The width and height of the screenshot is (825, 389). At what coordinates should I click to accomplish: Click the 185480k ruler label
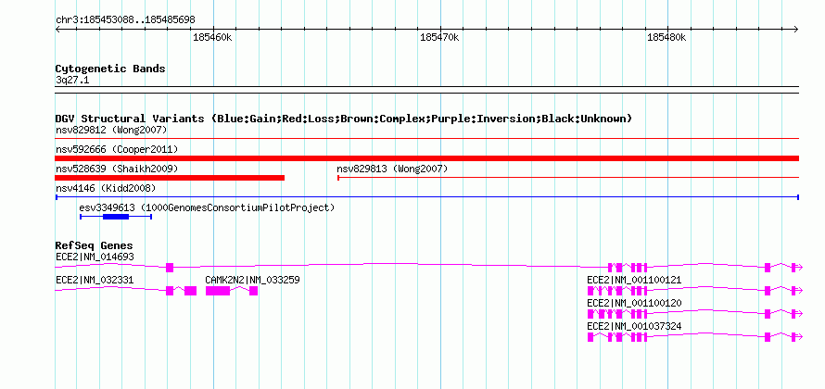[666, 37]
